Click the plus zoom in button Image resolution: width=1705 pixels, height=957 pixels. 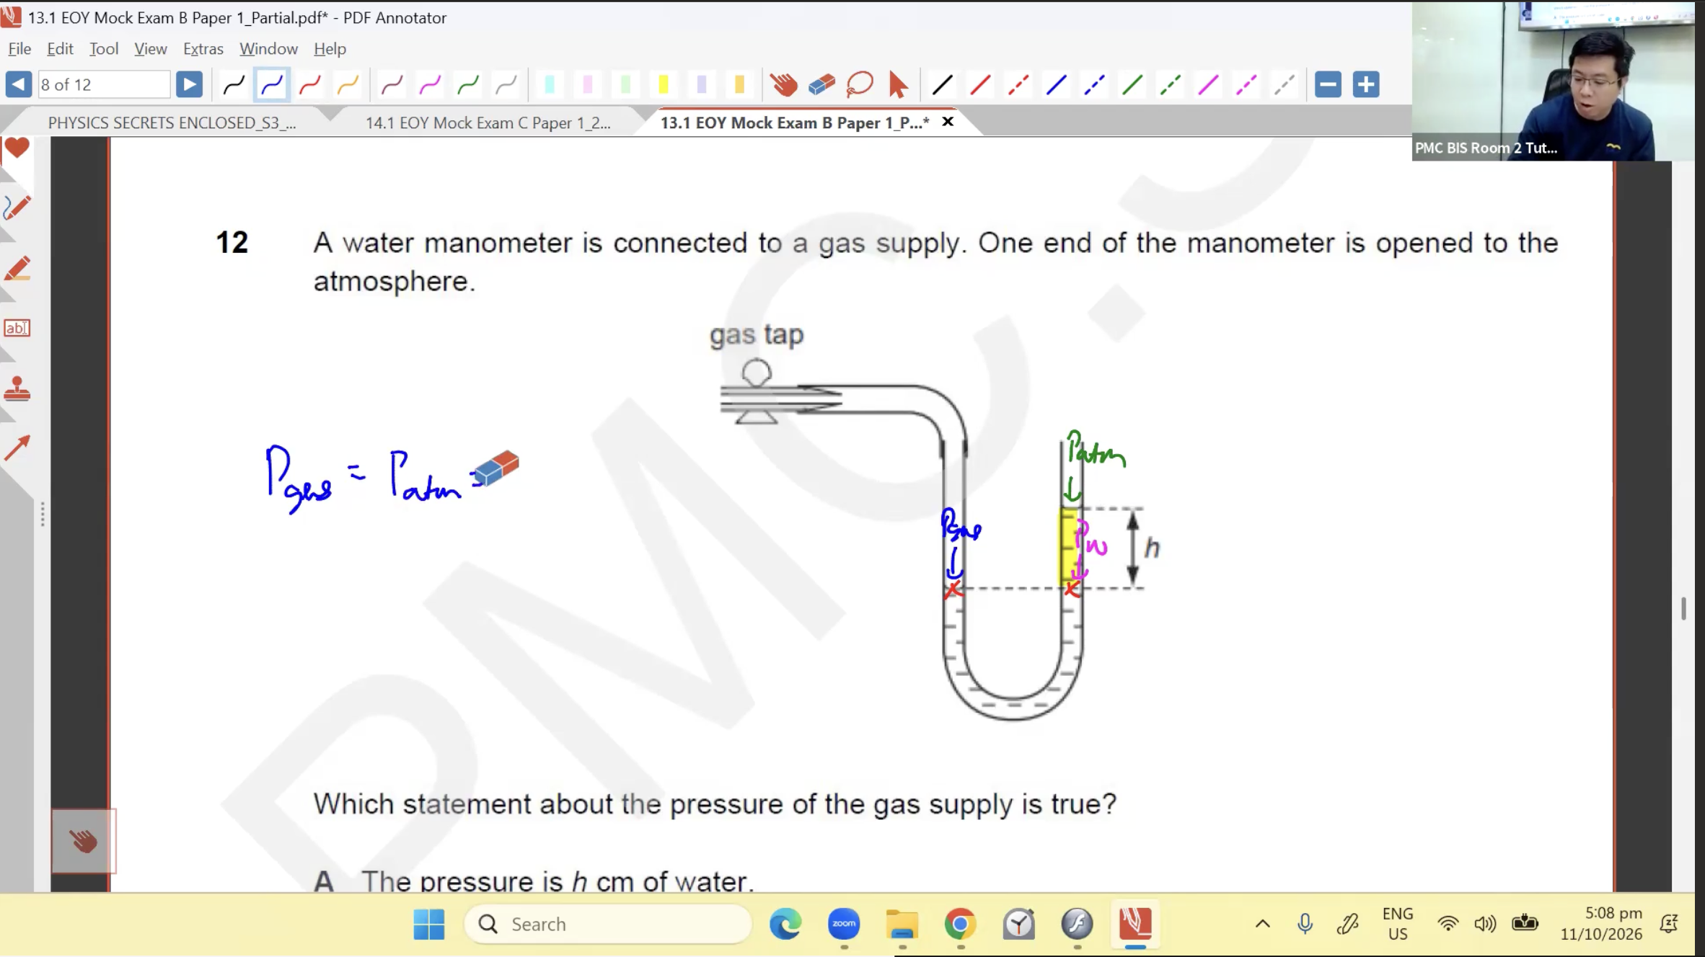click(1366, 84)
